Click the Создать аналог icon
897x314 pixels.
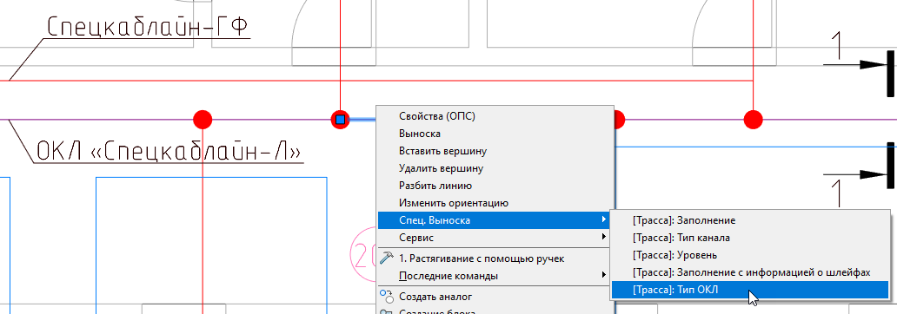pyautogui.click(x=388, y=297)
